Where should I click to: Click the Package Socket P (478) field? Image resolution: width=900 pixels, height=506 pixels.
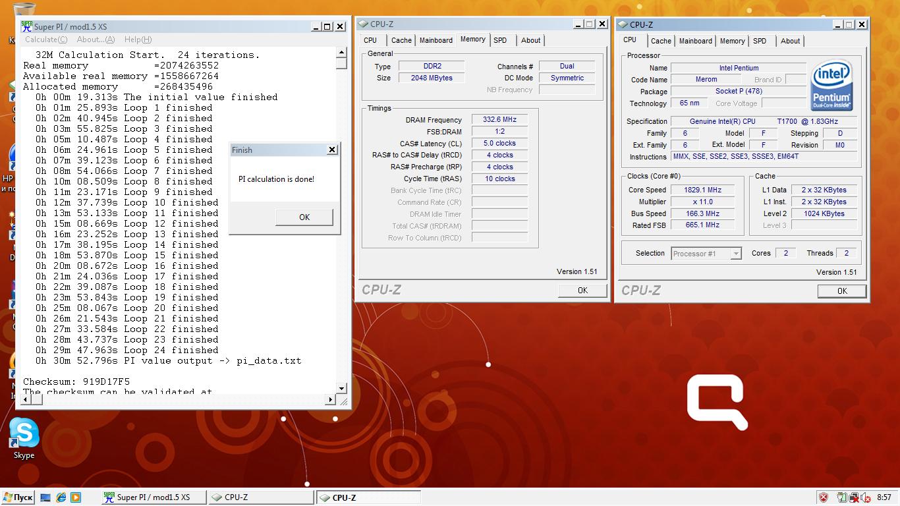click(739, 91)
